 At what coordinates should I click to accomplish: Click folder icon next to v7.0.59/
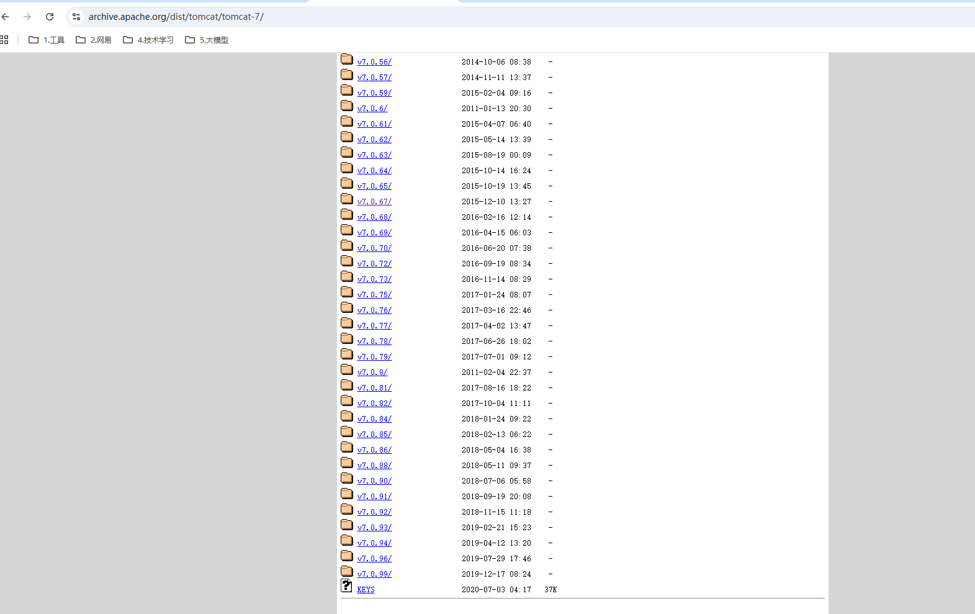click(347, 91)
